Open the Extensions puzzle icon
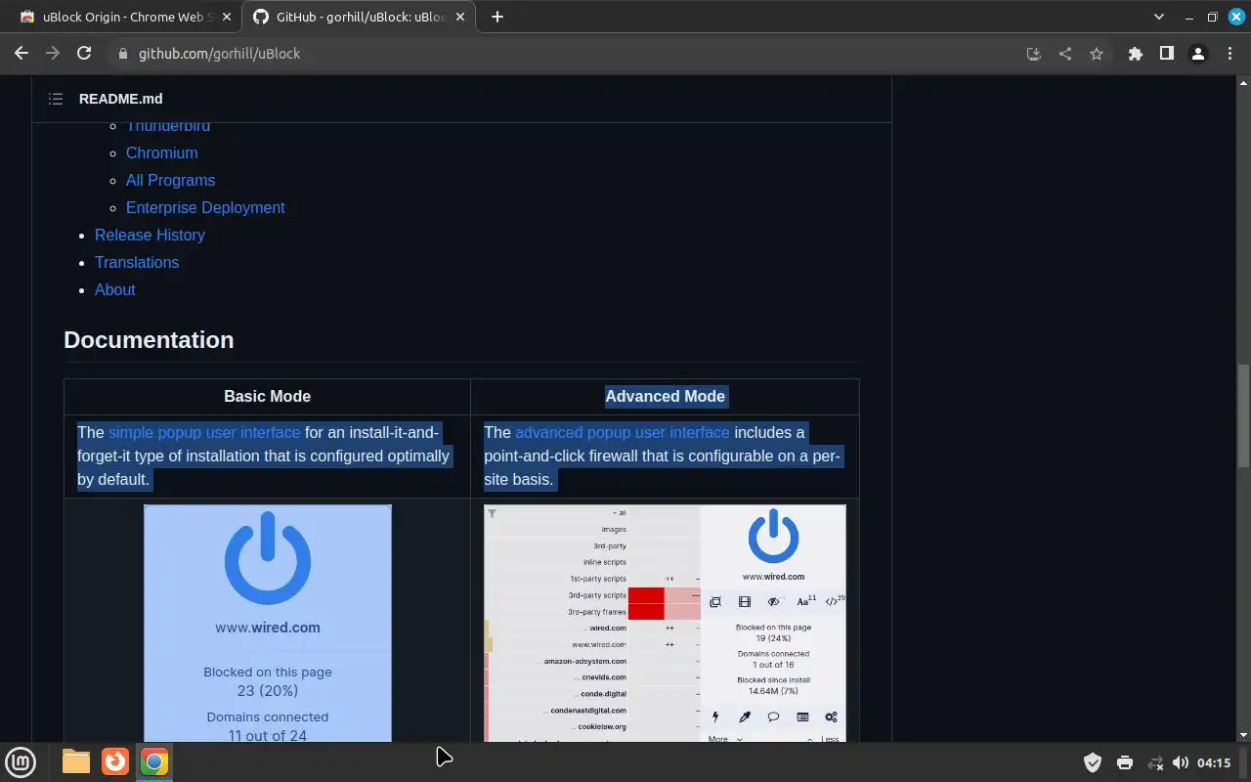The height and width of the screenshot is (782, 1251). [x=1135, y=54]
